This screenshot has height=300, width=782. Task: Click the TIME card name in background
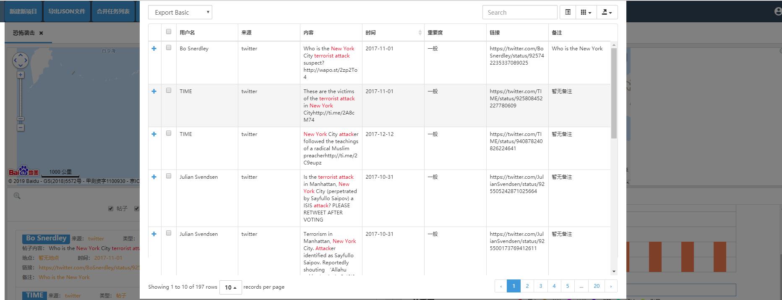click(x=34, y=295)
